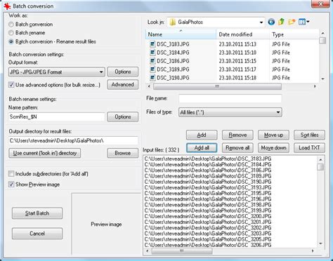
Task: Select the DSC_3203.JPG path in the input files list
Action: pos(208,234)
